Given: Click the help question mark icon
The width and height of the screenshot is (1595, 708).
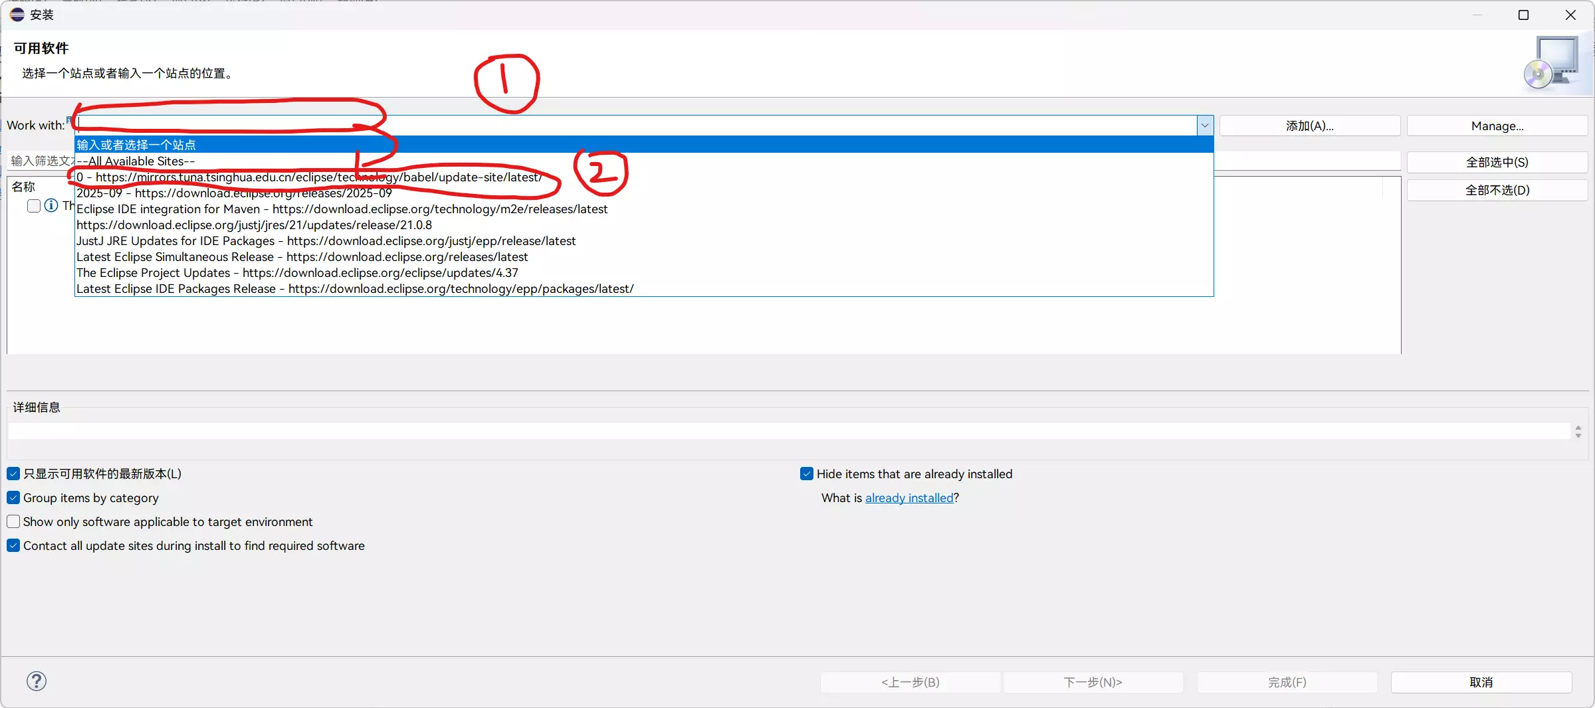Looking at the screenshot, I should click(x=37, y=681).
